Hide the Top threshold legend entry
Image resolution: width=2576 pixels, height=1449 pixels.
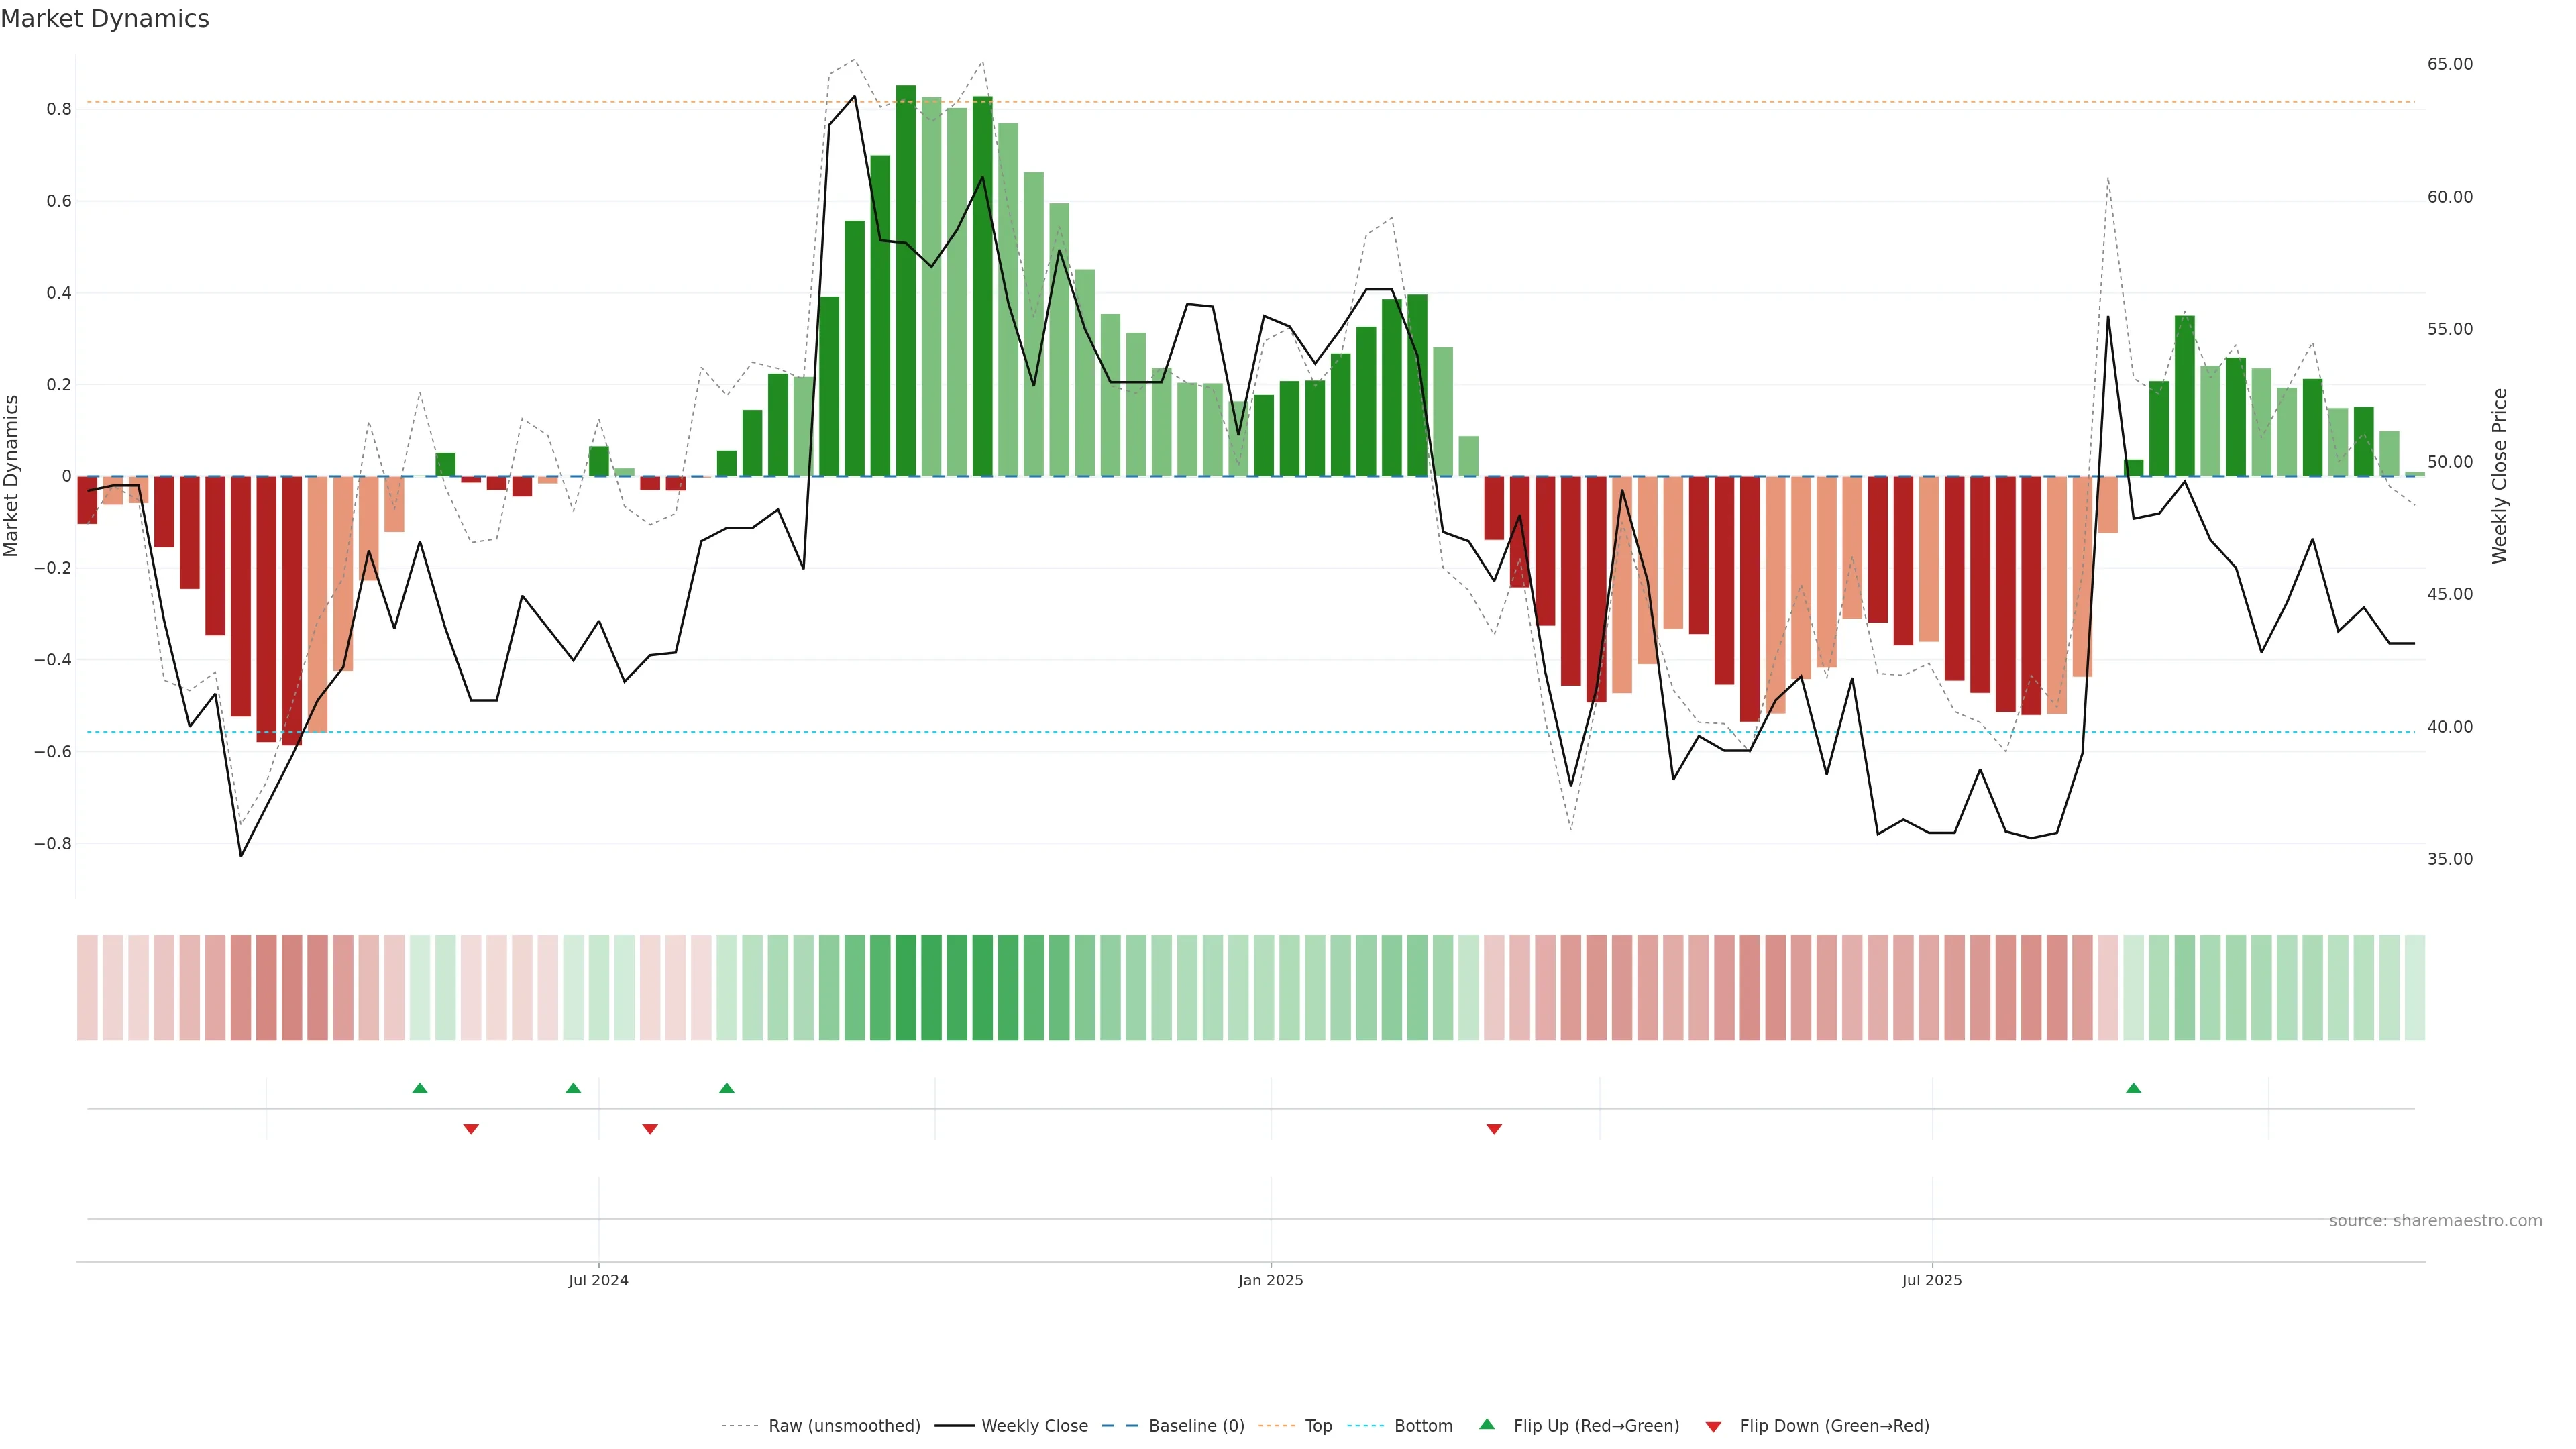click(x=1318, y=1426)
